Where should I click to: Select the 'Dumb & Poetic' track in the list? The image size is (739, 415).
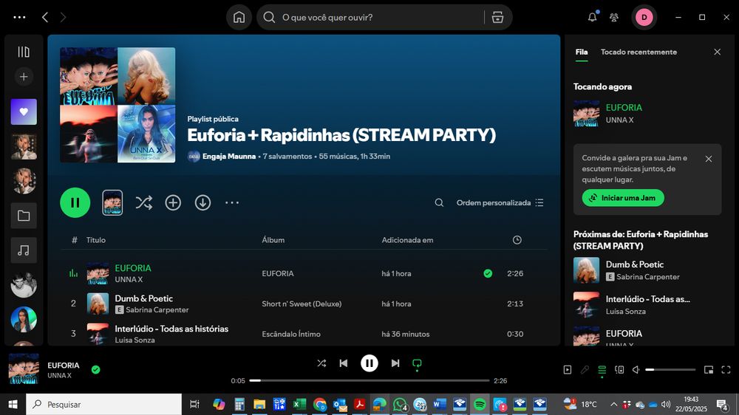[x=144, y=298]
